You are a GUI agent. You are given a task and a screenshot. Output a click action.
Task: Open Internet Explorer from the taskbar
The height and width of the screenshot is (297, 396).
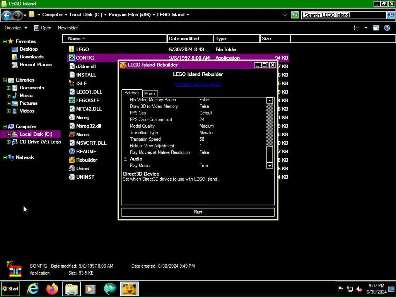tap(33, 289)
